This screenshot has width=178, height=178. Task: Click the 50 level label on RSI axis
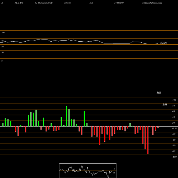tap(2, 47)
